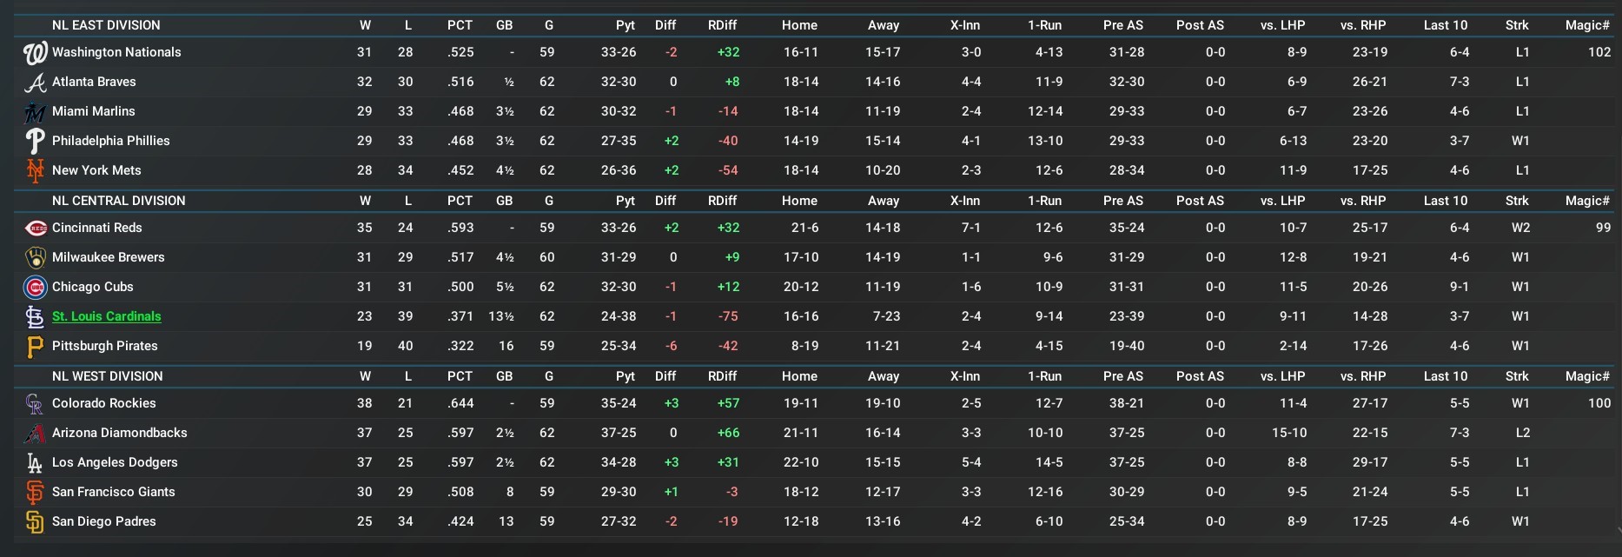The image size is (1622, 557).
Task: Sort NL West by L column header
Action: pos(408,376)
